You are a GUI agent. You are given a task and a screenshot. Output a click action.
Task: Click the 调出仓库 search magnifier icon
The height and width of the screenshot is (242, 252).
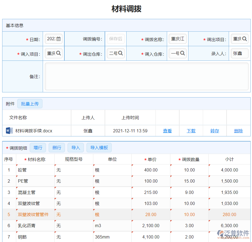(x=121, y=53)
